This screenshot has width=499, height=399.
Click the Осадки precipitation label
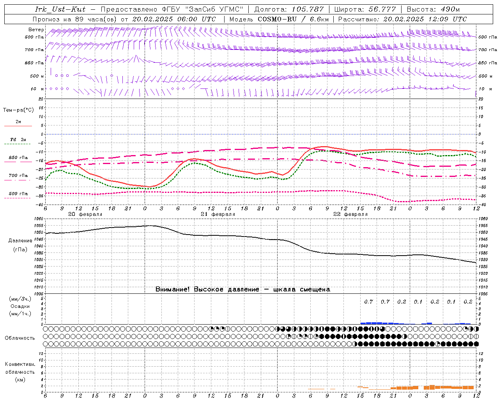[x=20, y=306]
